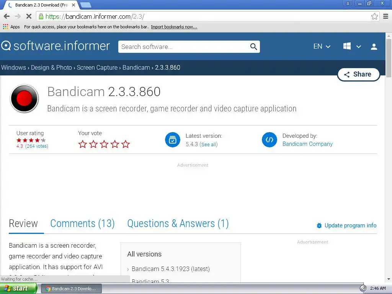Screen dimensions: 392x294
Task: Click the vertical page scrollbar thumb
Action: [x=389, y=58]
